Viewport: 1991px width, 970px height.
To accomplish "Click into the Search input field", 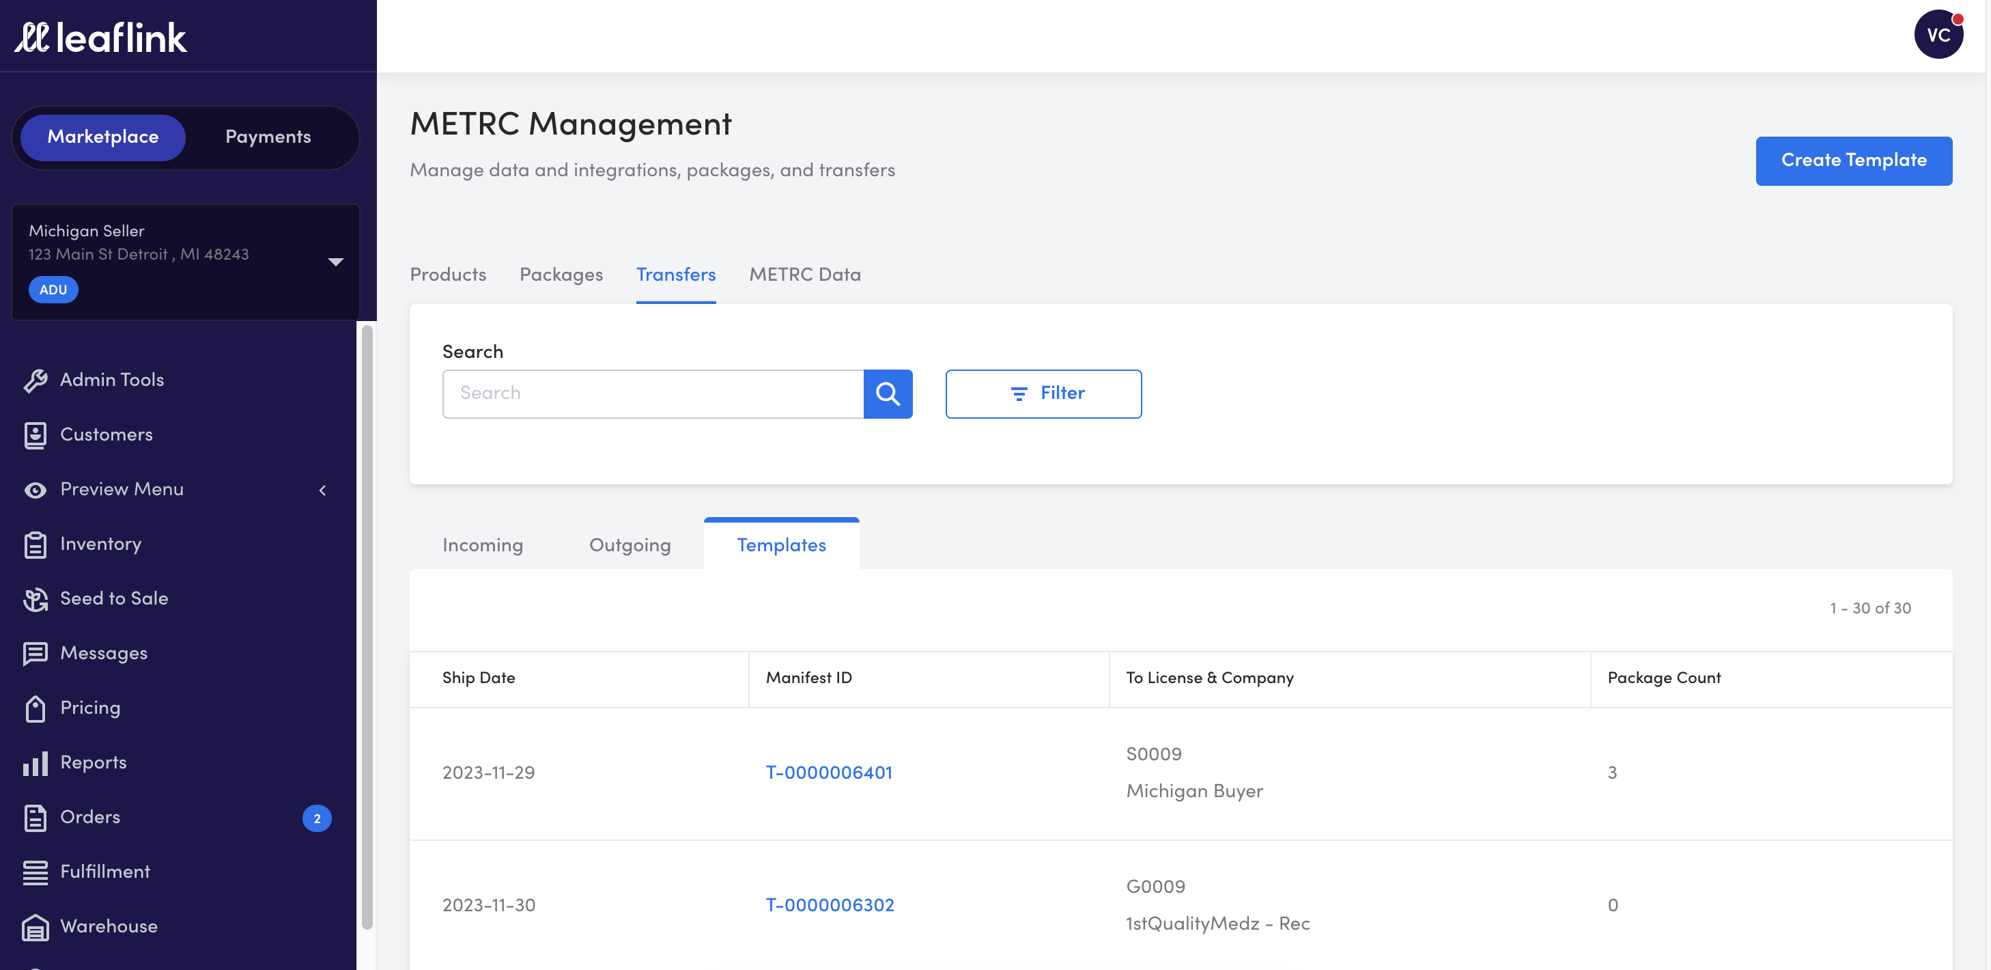I will (653, 393).
